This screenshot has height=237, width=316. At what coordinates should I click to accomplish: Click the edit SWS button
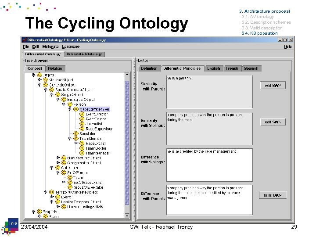tap(273, 122)
